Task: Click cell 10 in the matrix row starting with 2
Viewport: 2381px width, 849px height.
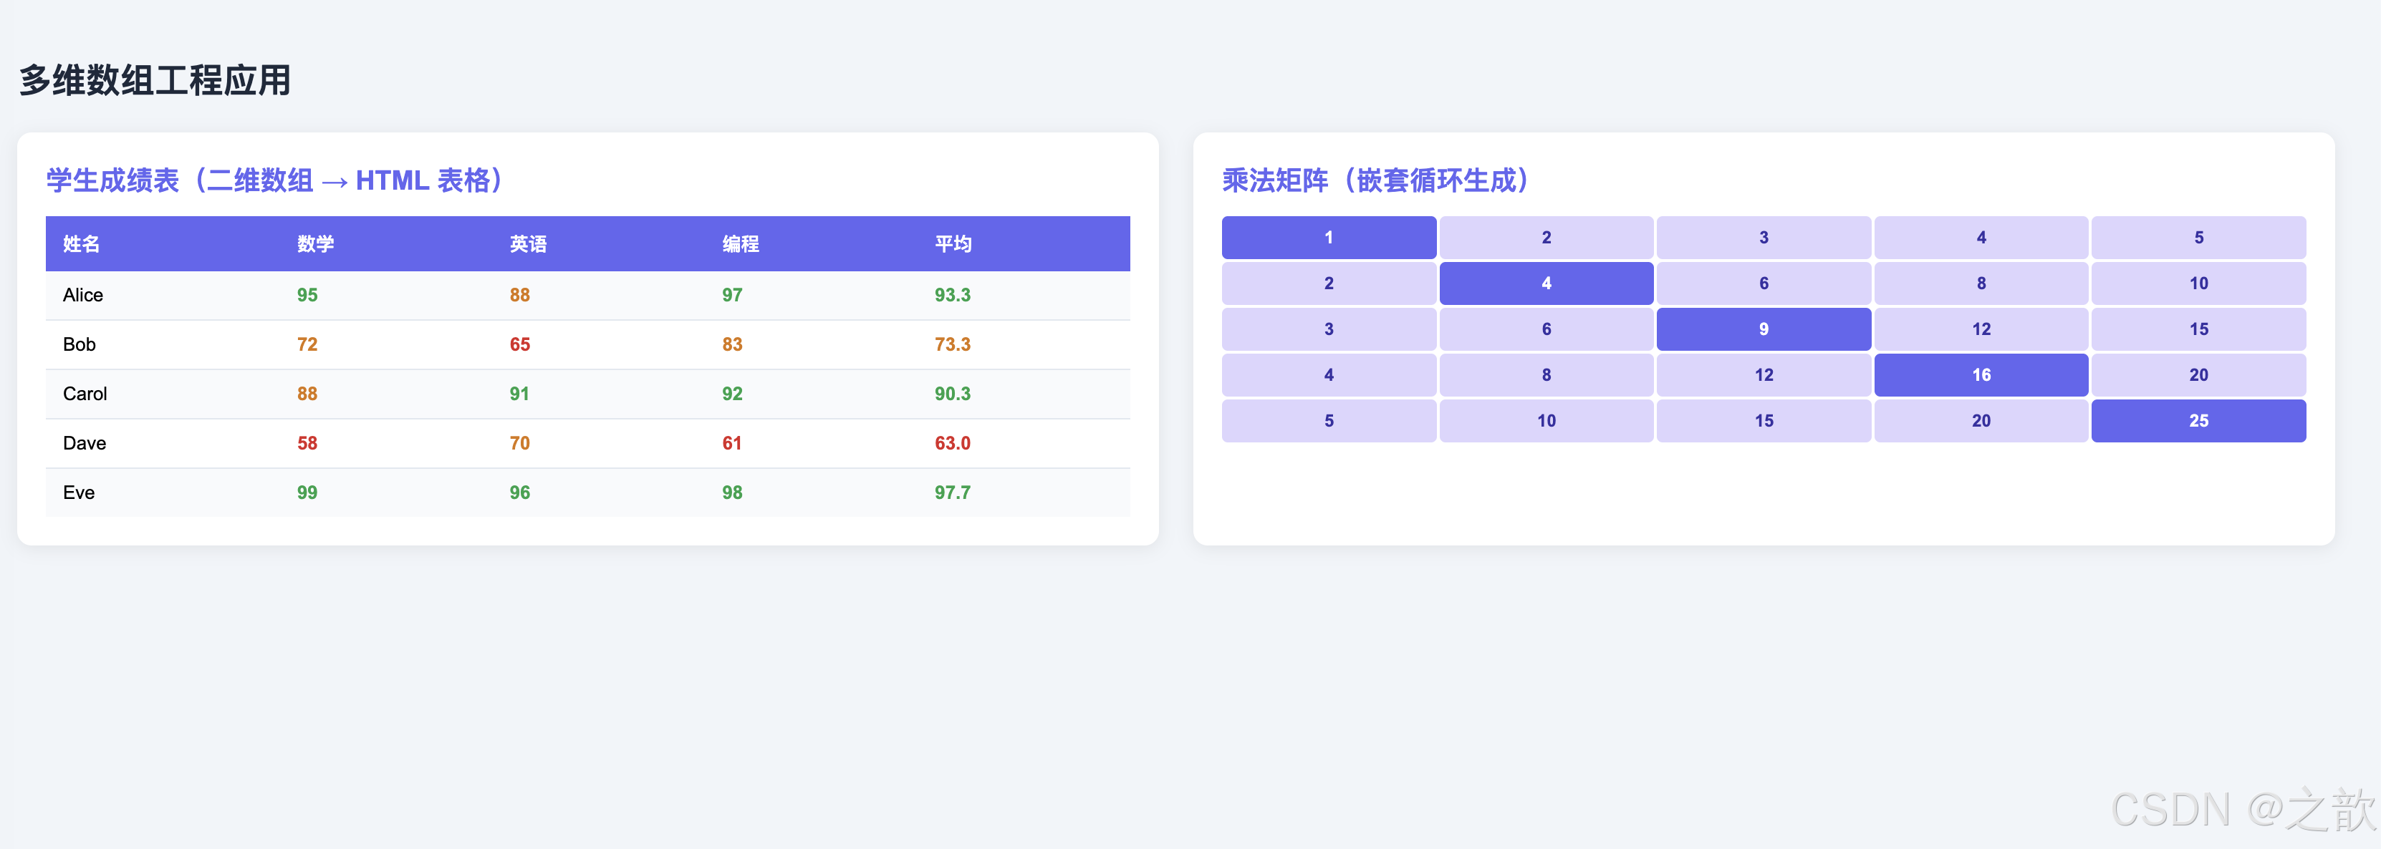Action: click(x=2199, y=283)
